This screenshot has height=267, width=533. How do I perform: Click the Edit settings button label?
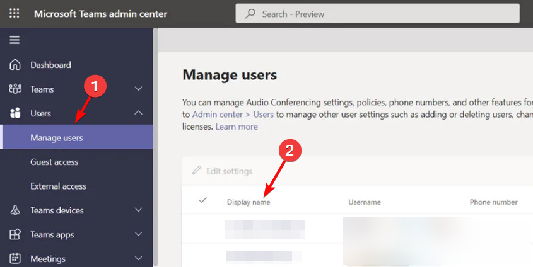click(x=229, y=171)
